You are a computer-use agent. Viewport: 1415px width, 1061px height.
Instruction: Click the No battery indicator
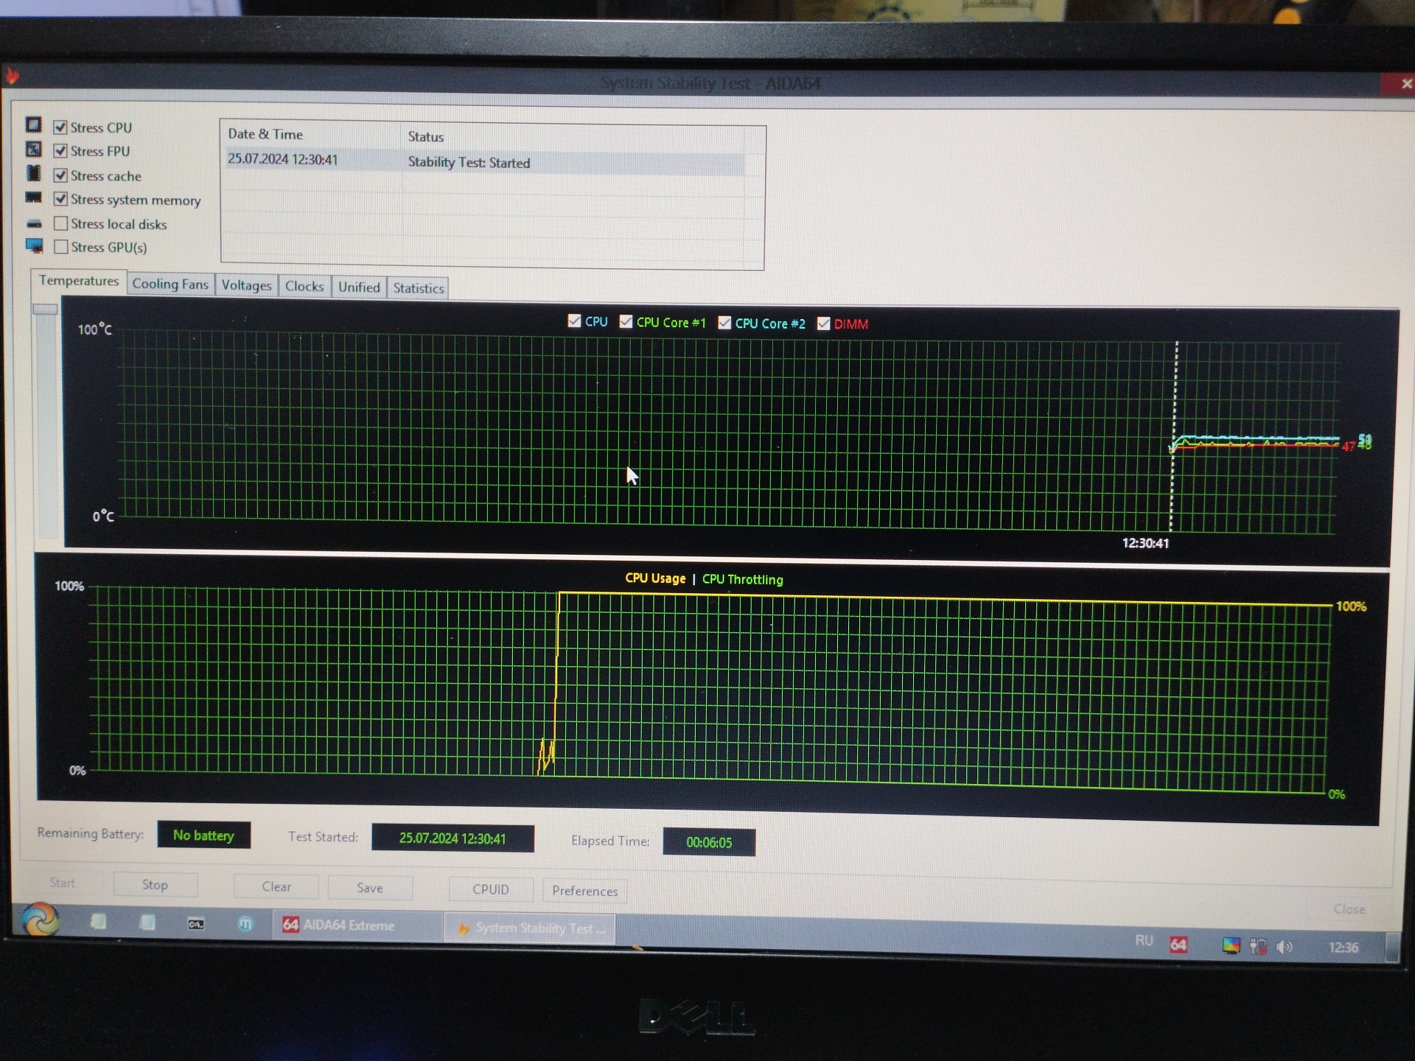point(203,836)
